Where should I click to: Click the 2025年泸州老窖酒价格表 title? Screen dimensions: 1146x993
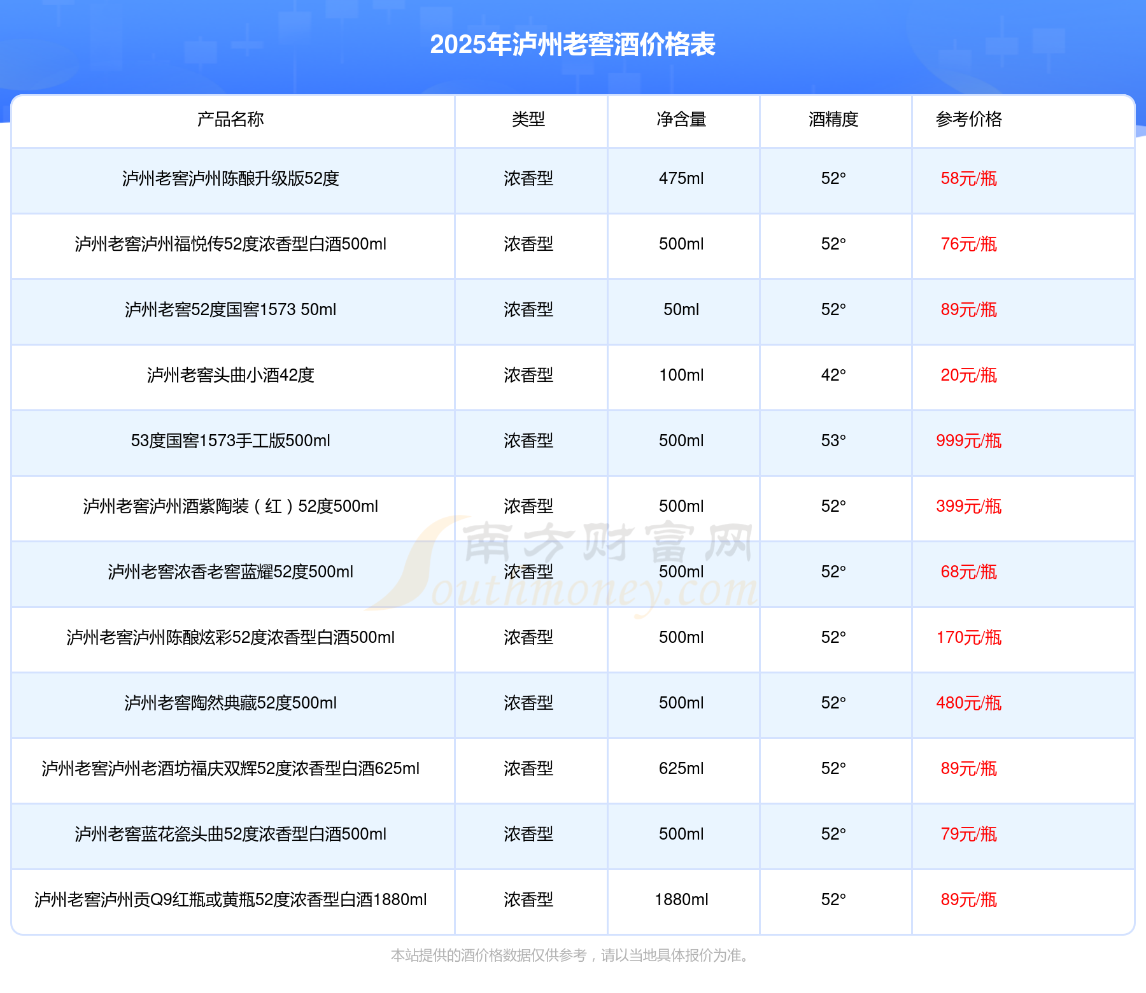click(572, 45)
